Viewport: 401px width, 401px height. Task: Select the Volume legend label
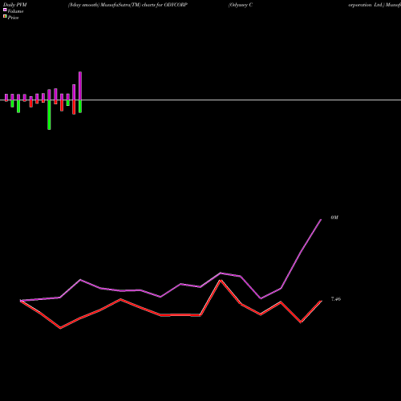coord(15,11)
